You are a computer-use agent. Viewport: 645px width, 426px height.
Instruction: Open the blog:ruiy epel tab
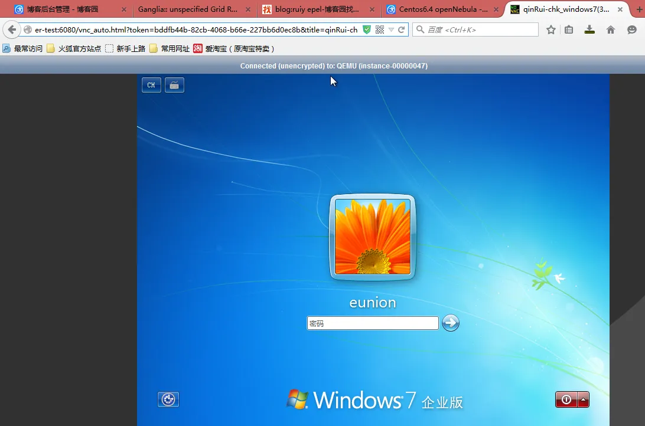tap(318, 9)
